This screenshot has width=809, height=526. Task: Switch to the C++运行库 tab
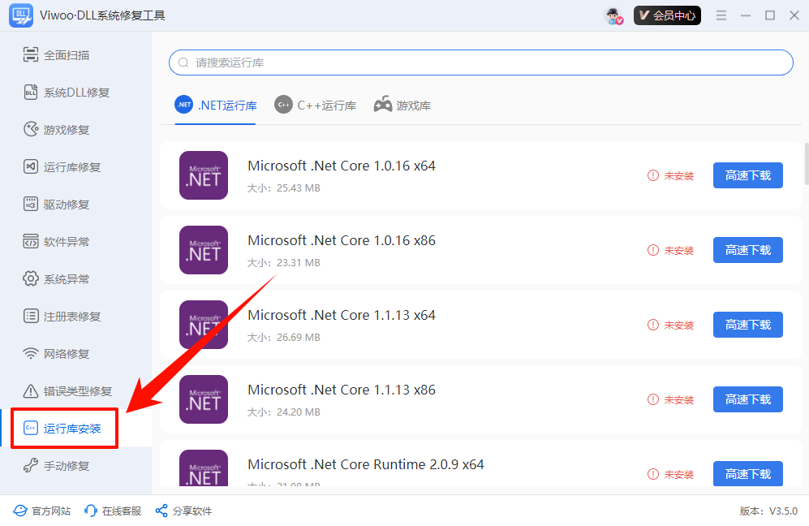316,105
